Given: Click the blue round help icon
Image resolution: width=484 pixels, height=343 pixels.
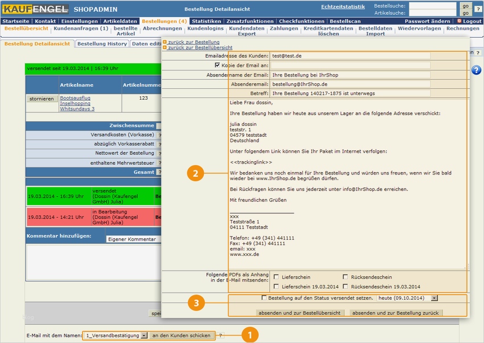Looking at the screenshot, I should coord(476,70).
